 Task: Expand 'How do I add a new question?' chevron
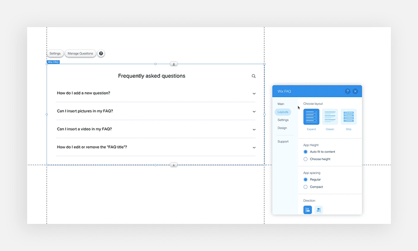coord(254,94)
